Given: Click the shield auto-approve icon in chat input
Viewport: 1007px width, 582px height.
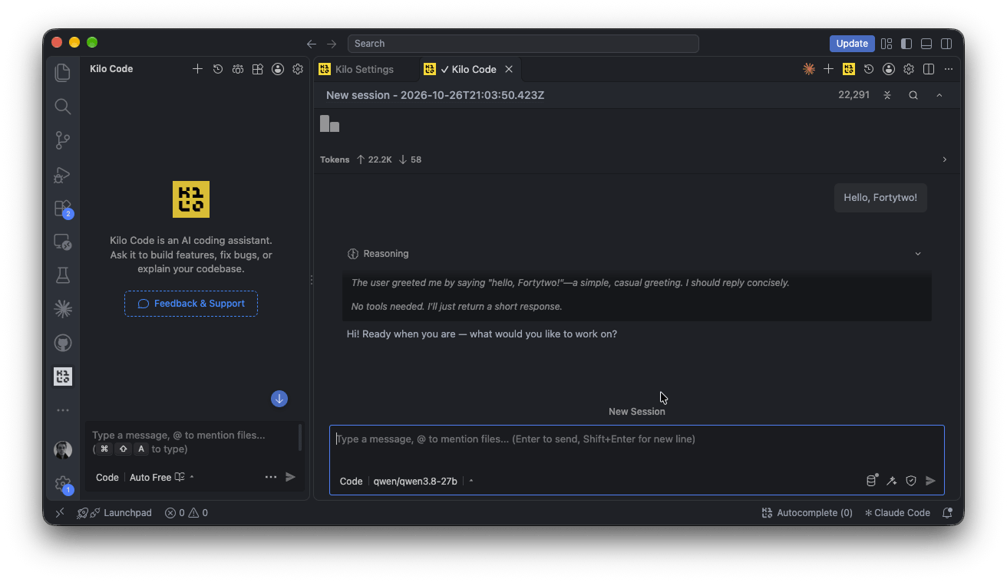Looking at the screenshot, I should [x=911, y=481].
